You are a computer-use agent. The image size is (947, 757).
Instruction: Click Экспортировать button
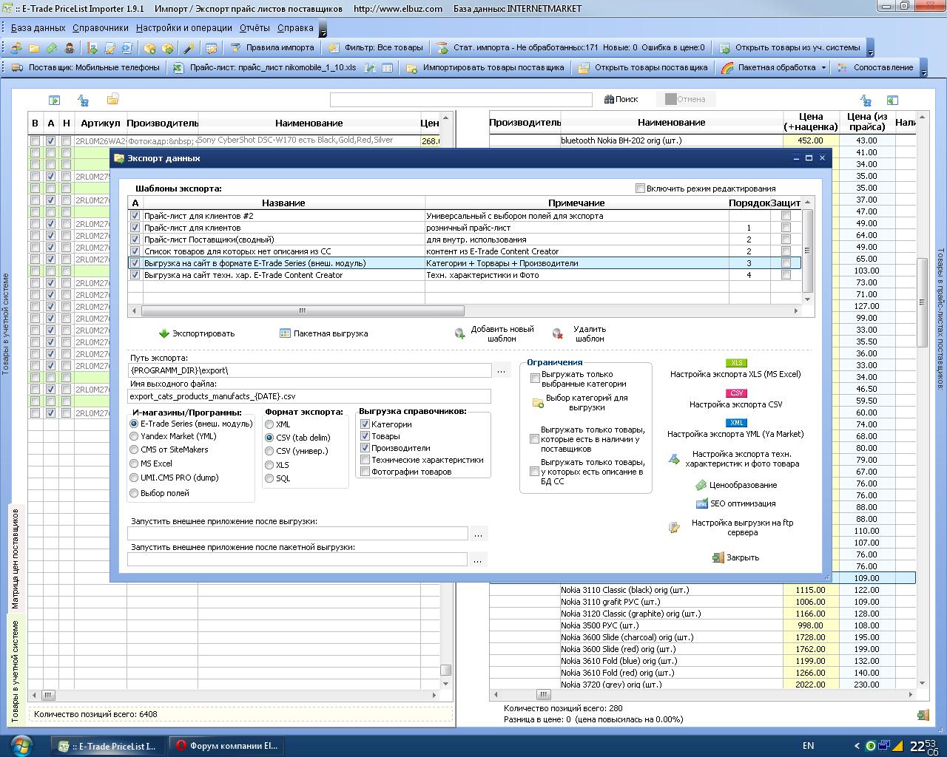(x=196, y=333)
